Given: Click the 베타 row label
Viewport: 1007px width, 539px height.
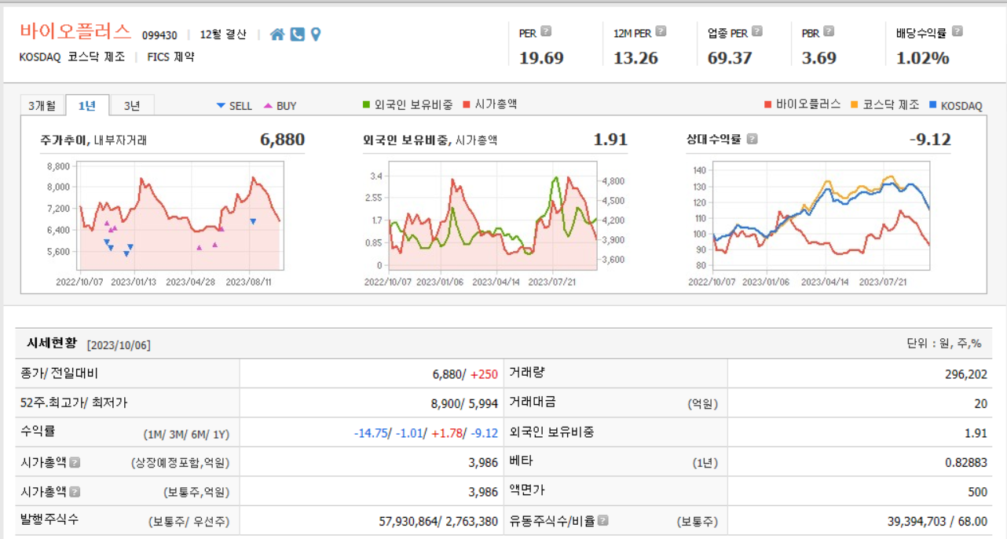Looking at the screenshot, I should point(521,461).
